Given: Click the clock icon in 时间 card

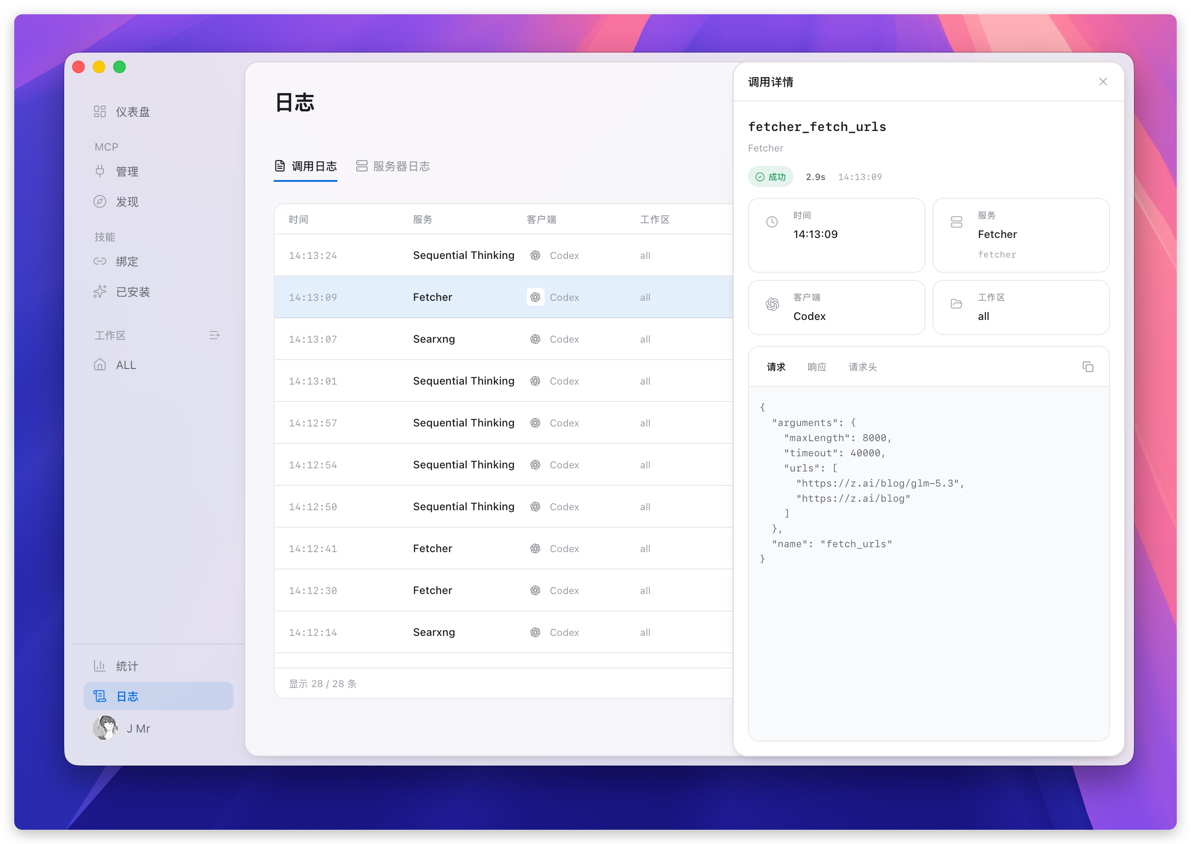Looking at the screenshot, I should point(772,222).
